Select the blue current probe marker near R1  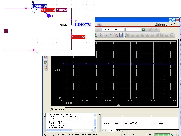click(48, 15)
